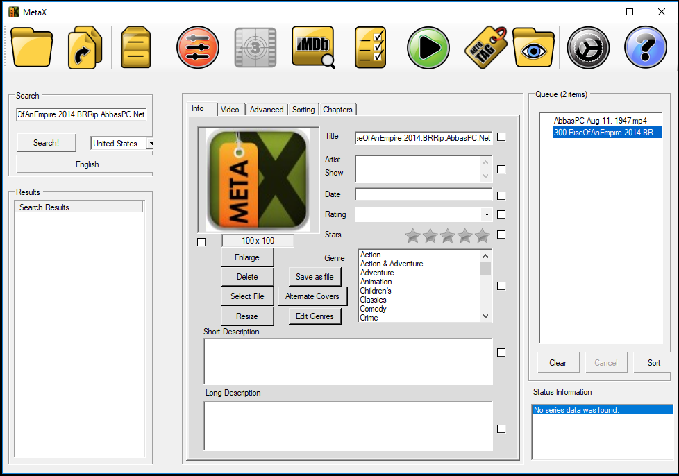Click the Search! button
This screenshot has width=679, height=476.
(x=47, y=142)
